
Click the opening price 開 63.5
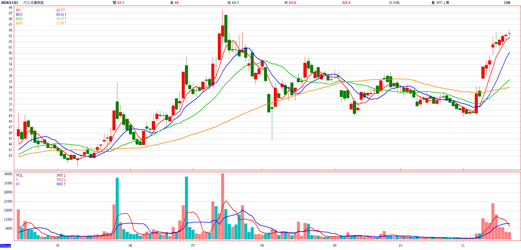[x=118, y=2]
